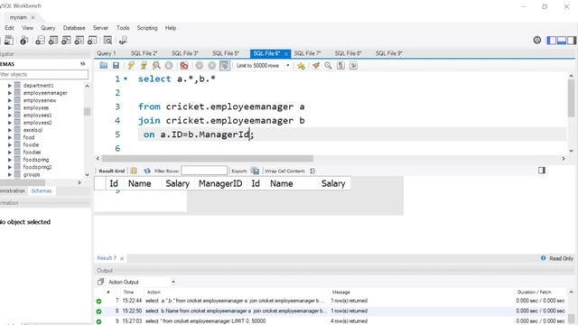The width and height of the screenshot is (578, 325).
Task: Click the reconnect to DBMS icon
Action: [123, 40]
